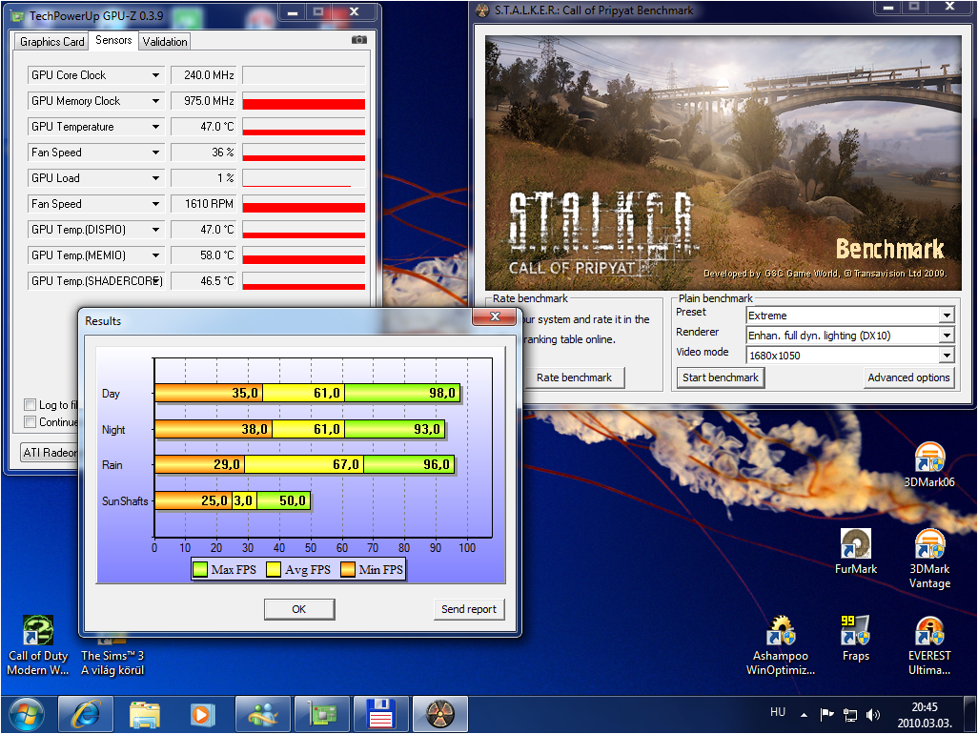This screenshot has width=978, height=734.
Task: Switch to the Graphics Card tab
Action: coord(51,42)
